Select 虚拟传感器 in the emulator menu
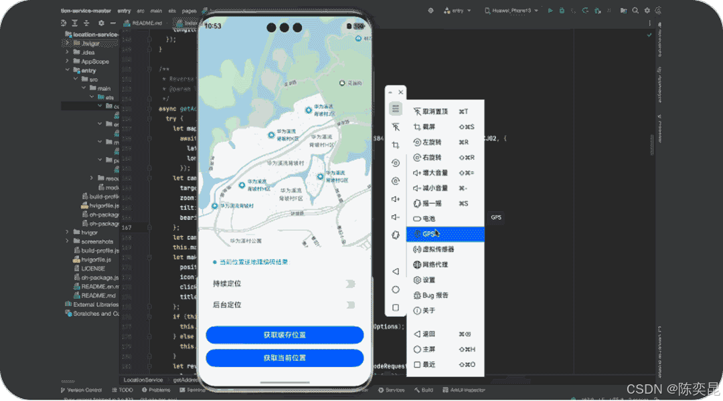Image resolution: width=723 pixels, height=401 pixels. [445, 249]
